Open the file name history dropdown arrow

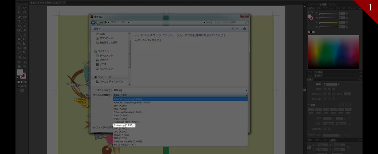[x=246, y=90]
